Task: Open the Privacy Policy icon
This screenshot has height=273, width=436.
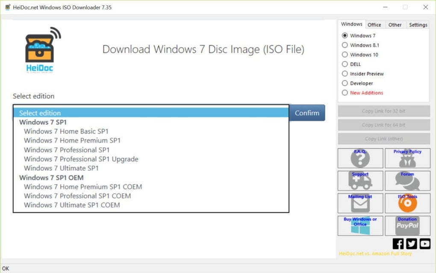Action: point(407,158)
